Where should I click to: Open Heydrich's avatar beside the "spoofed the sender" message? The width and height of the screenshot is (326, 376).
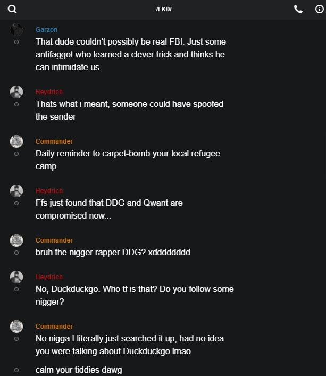point(16,92)
